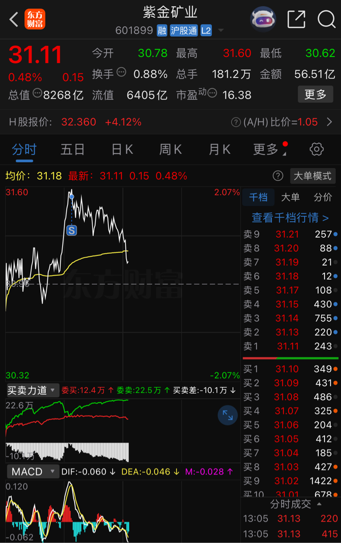Tap info icon next to 市盈
The width and height of the screenshot is (341, 543).
[x=212, y=93]
